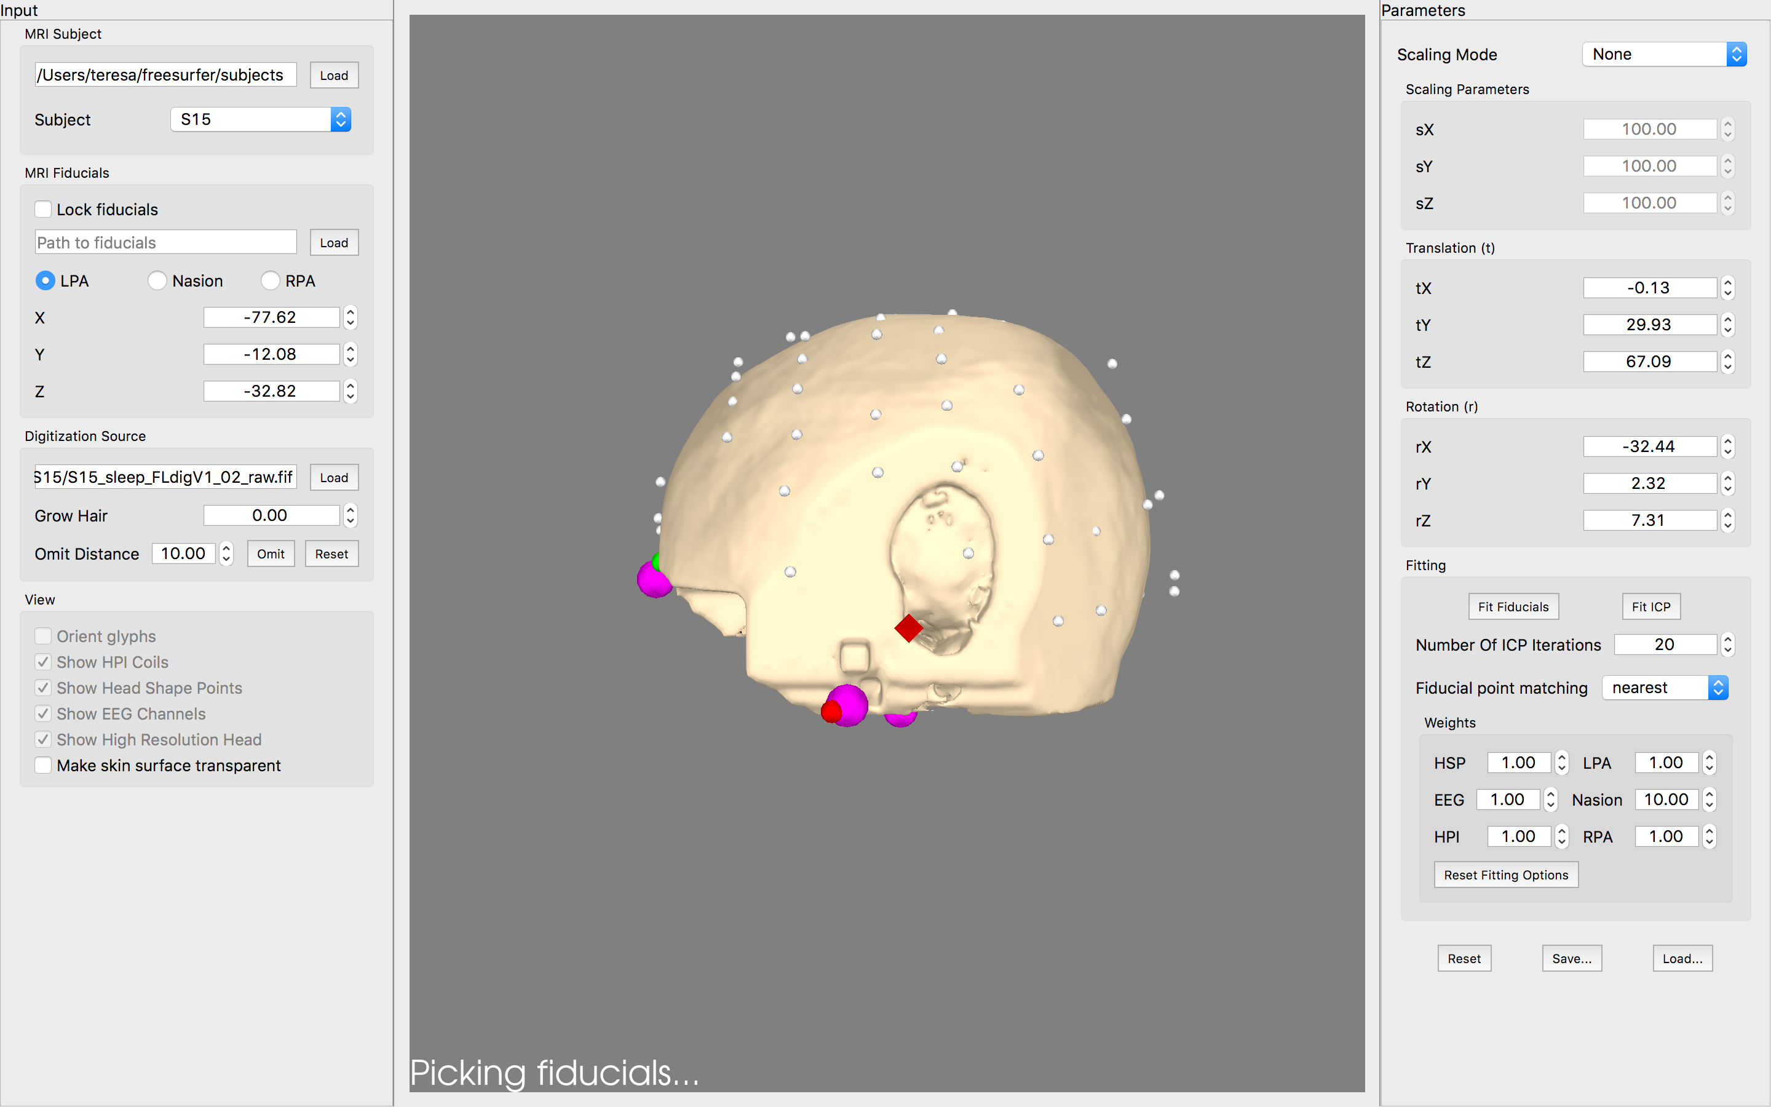
Task: Expand the Fiducial point matching dropdown
Action: coord(1664,688)
